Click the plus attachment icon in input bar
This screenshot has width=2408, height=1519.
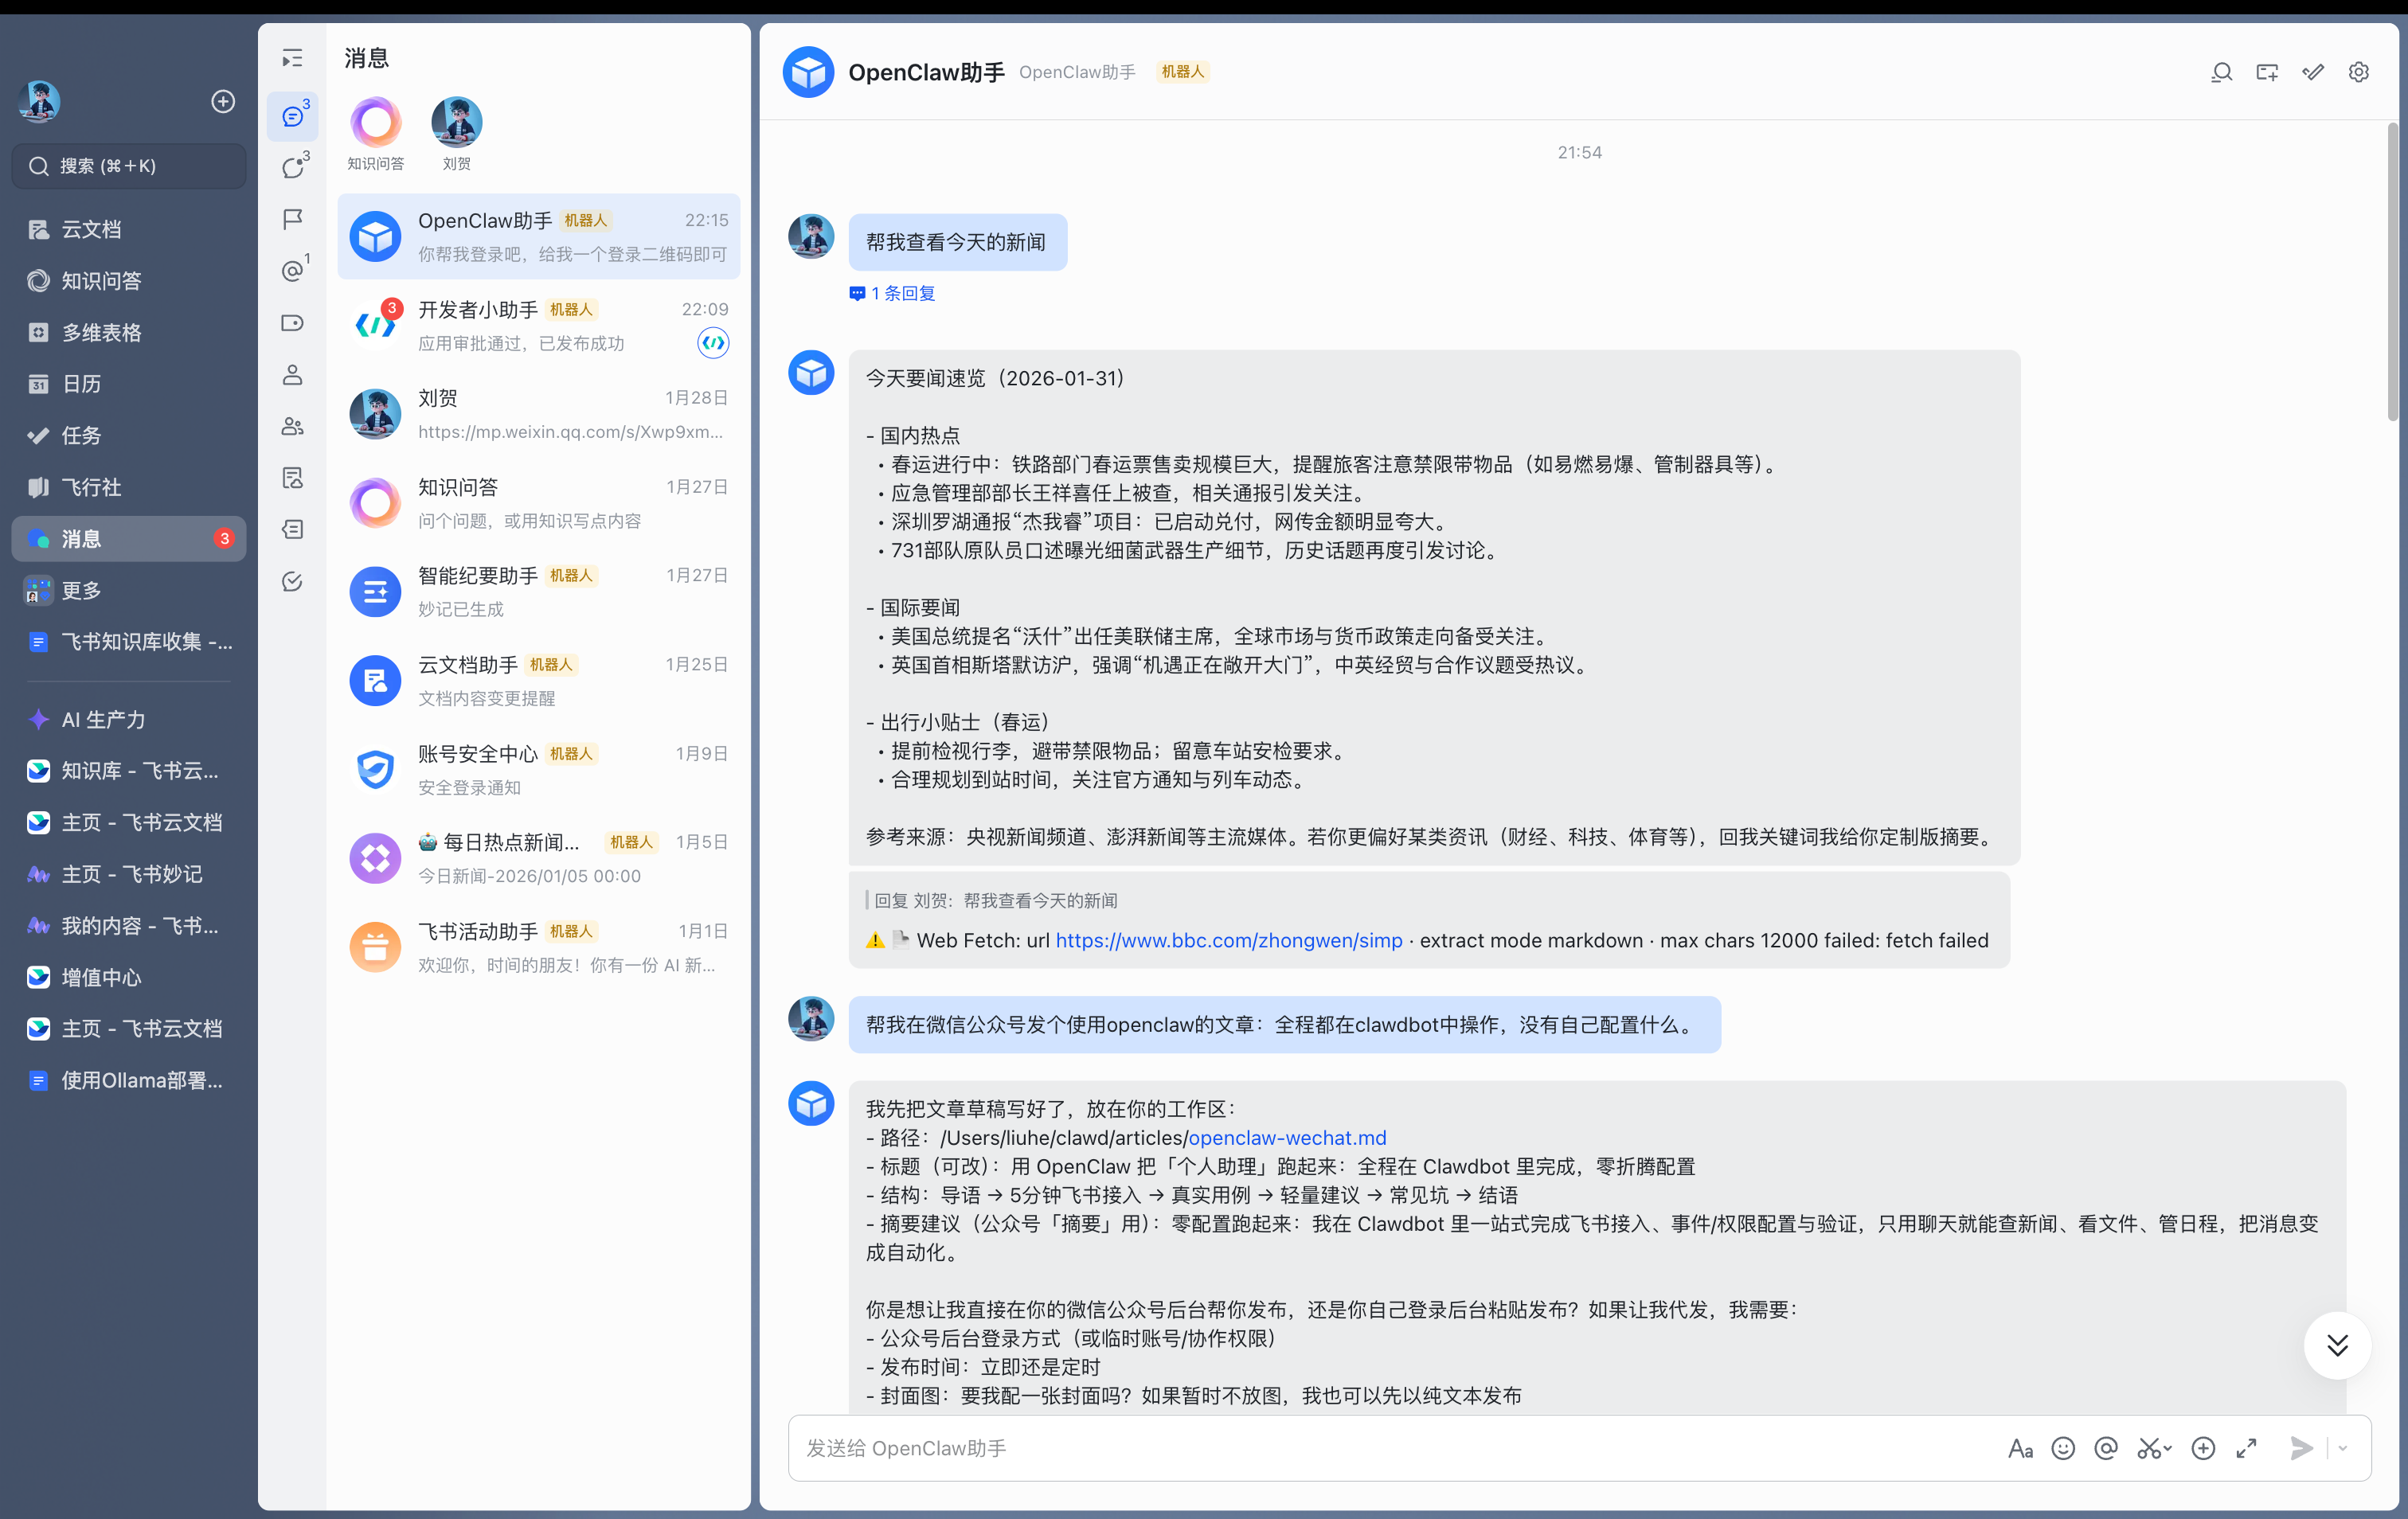(x=2203, y=1448)
